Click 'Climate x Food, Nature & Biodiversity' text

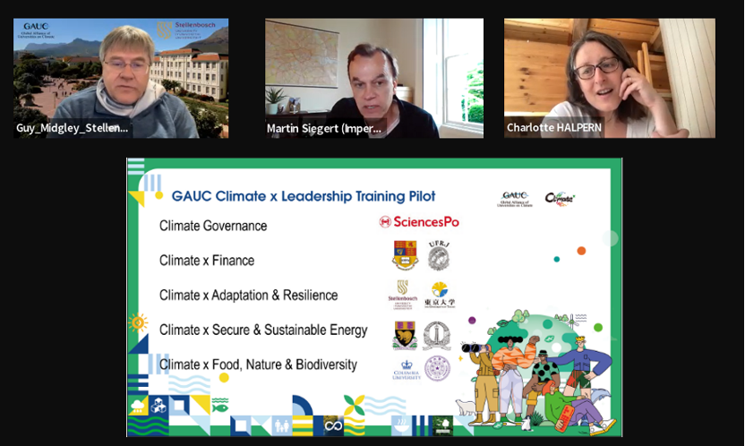(x=258, y=365)
